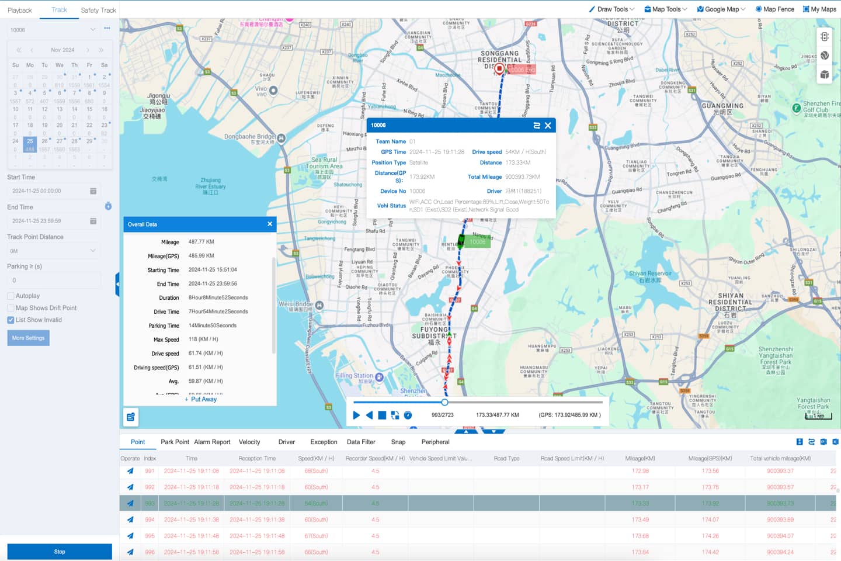Close the Overall Data panel
This screenshot has height=561, width=841.
tap(270, 224)
